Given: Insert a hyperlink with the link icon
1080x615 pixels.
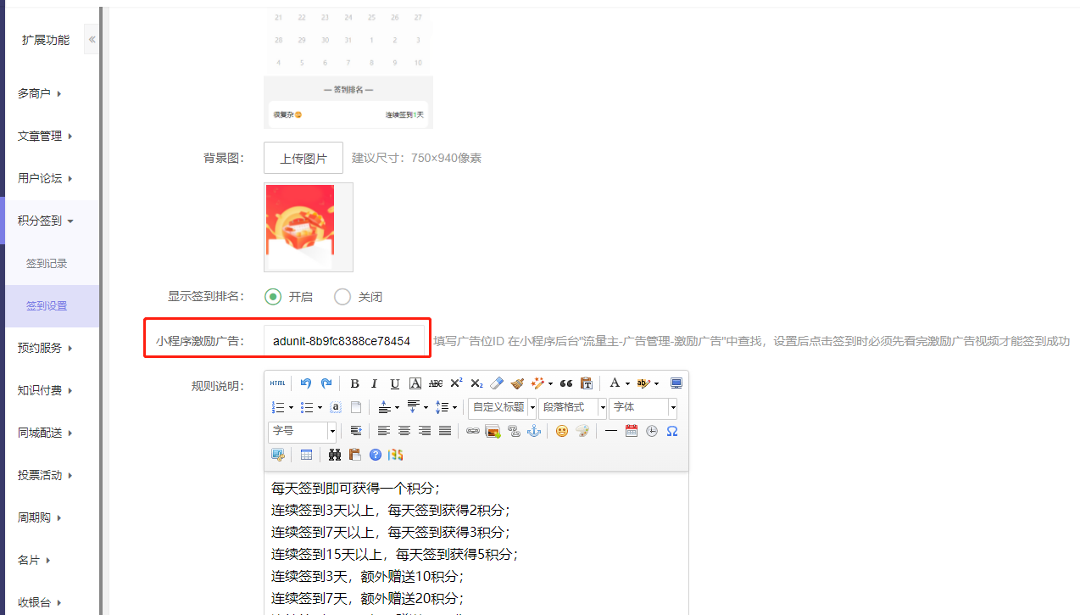Looking at the screenshot, I should [473, 431].
